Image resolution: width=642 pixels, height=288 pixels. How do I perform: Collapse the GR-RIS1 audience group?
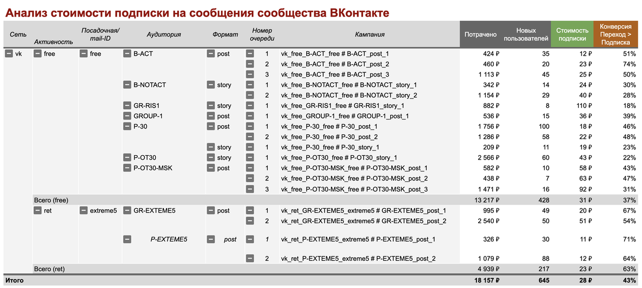coord(127,105)
